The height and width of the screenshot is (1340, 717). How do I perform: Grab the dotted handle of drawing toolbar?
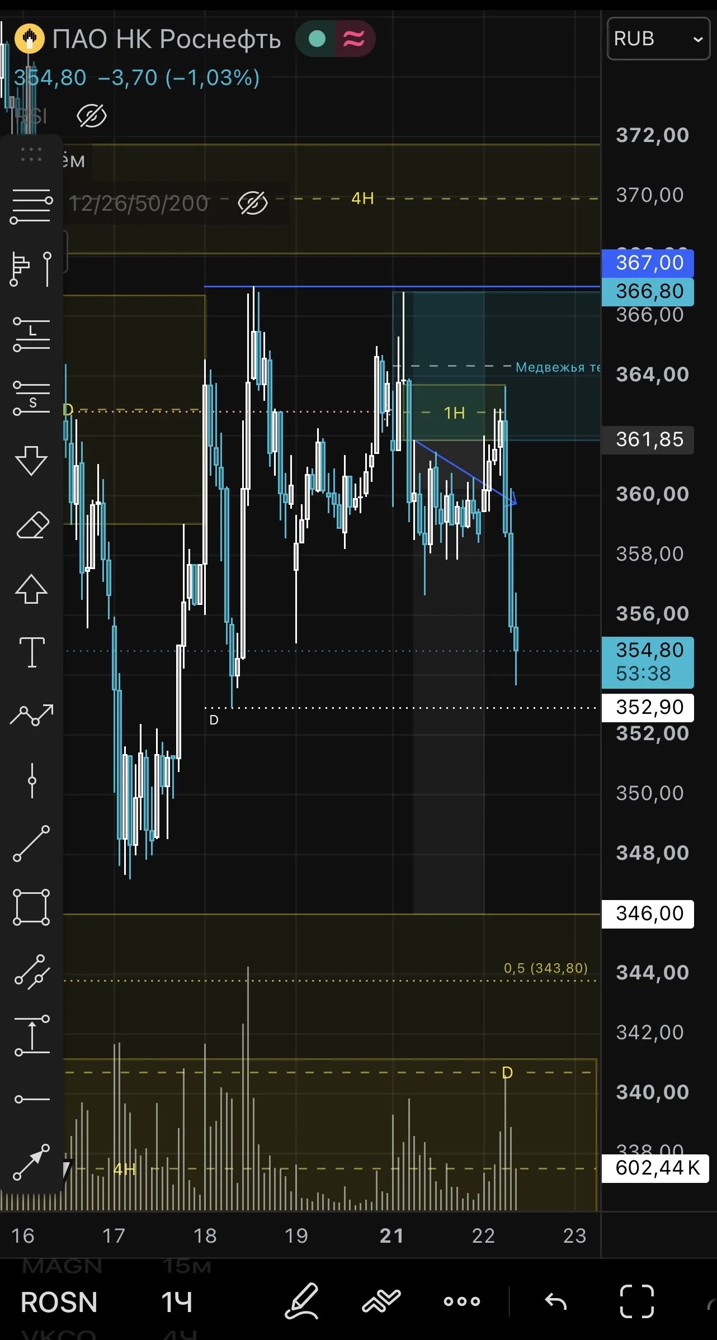pyautogui.click(x=31, y=155)
